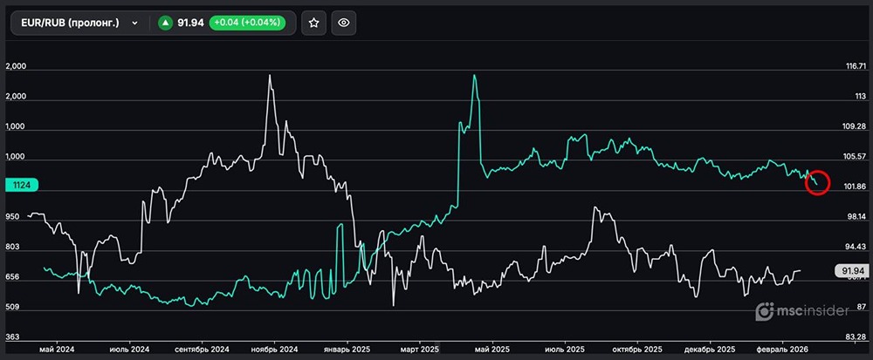This screenshot has height=360, width=873.
Task: Click the 116.71 right-axis value
Action: click(855, 66)
